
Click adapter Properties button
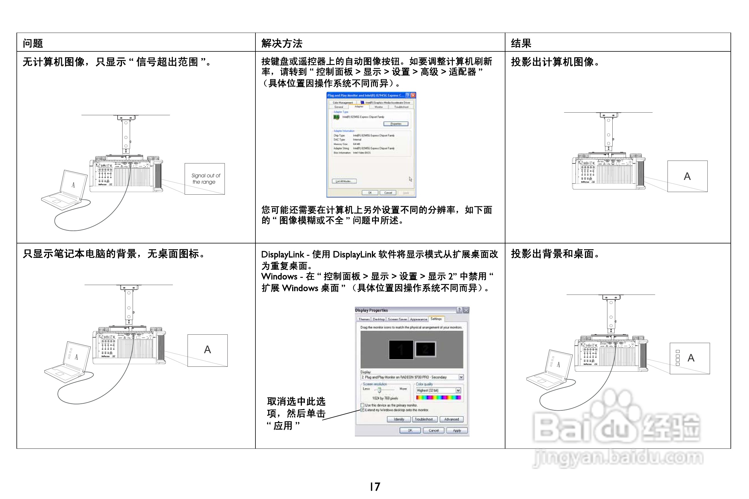point(396,124)
